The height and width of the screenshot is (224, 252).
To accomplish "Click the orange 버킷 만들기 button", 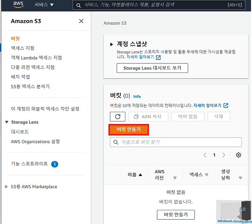I will point(129,129).
